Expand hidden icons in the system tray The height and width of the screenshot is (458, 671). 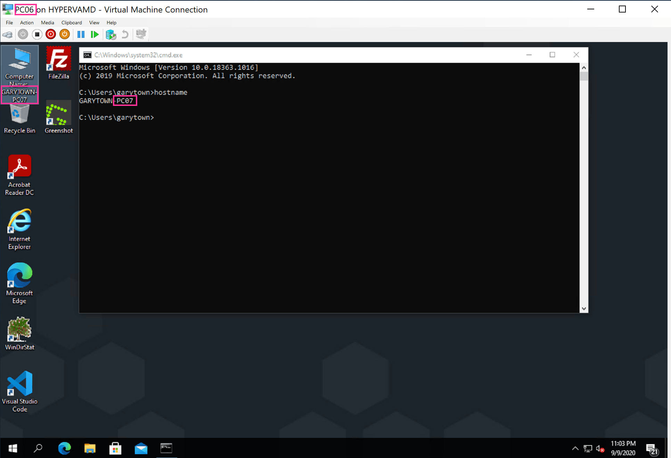point(575,448)
